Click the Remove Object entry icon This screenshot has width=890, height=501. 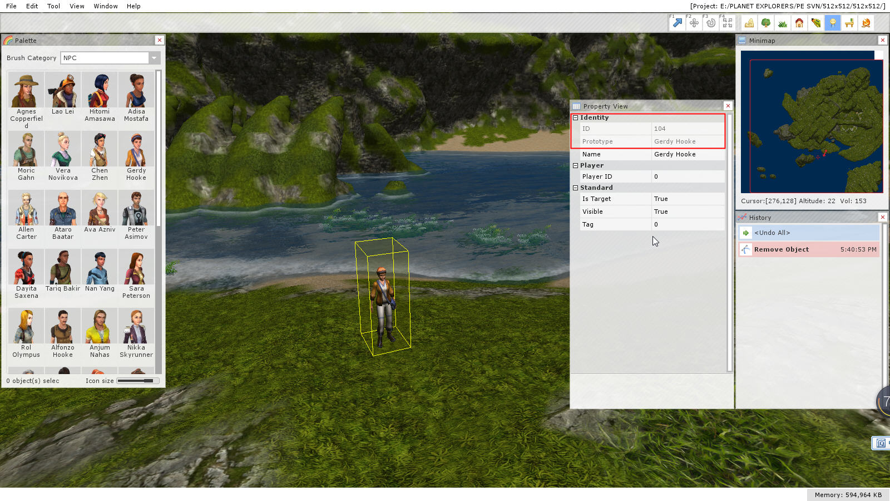pos(746,249)
